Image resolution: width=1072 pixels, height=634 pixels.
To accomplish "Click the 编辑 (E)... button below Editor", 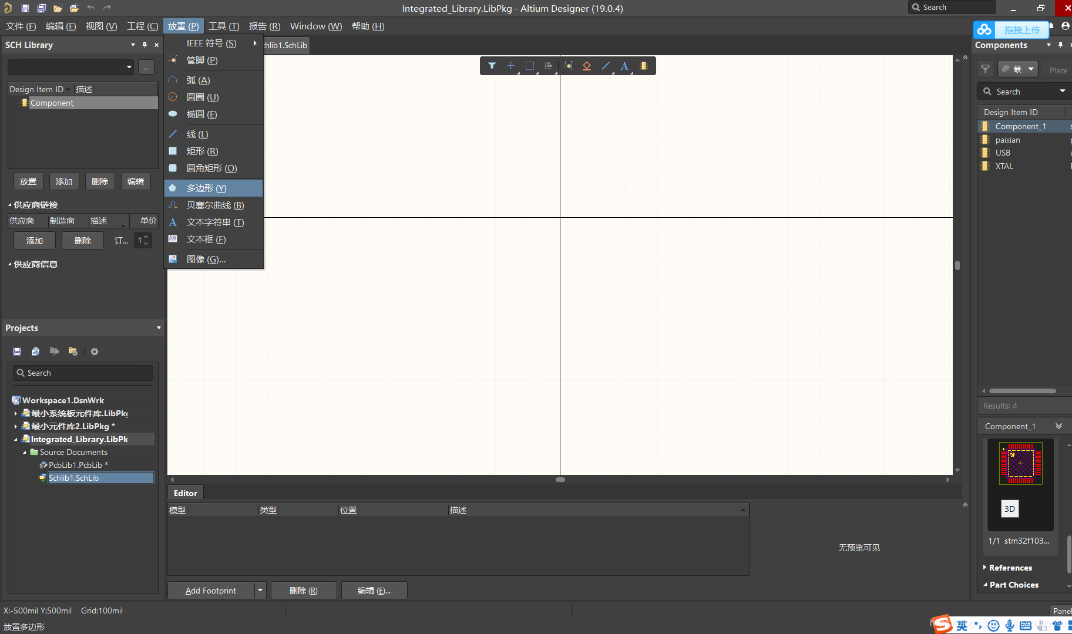I will tap(374, 590).
